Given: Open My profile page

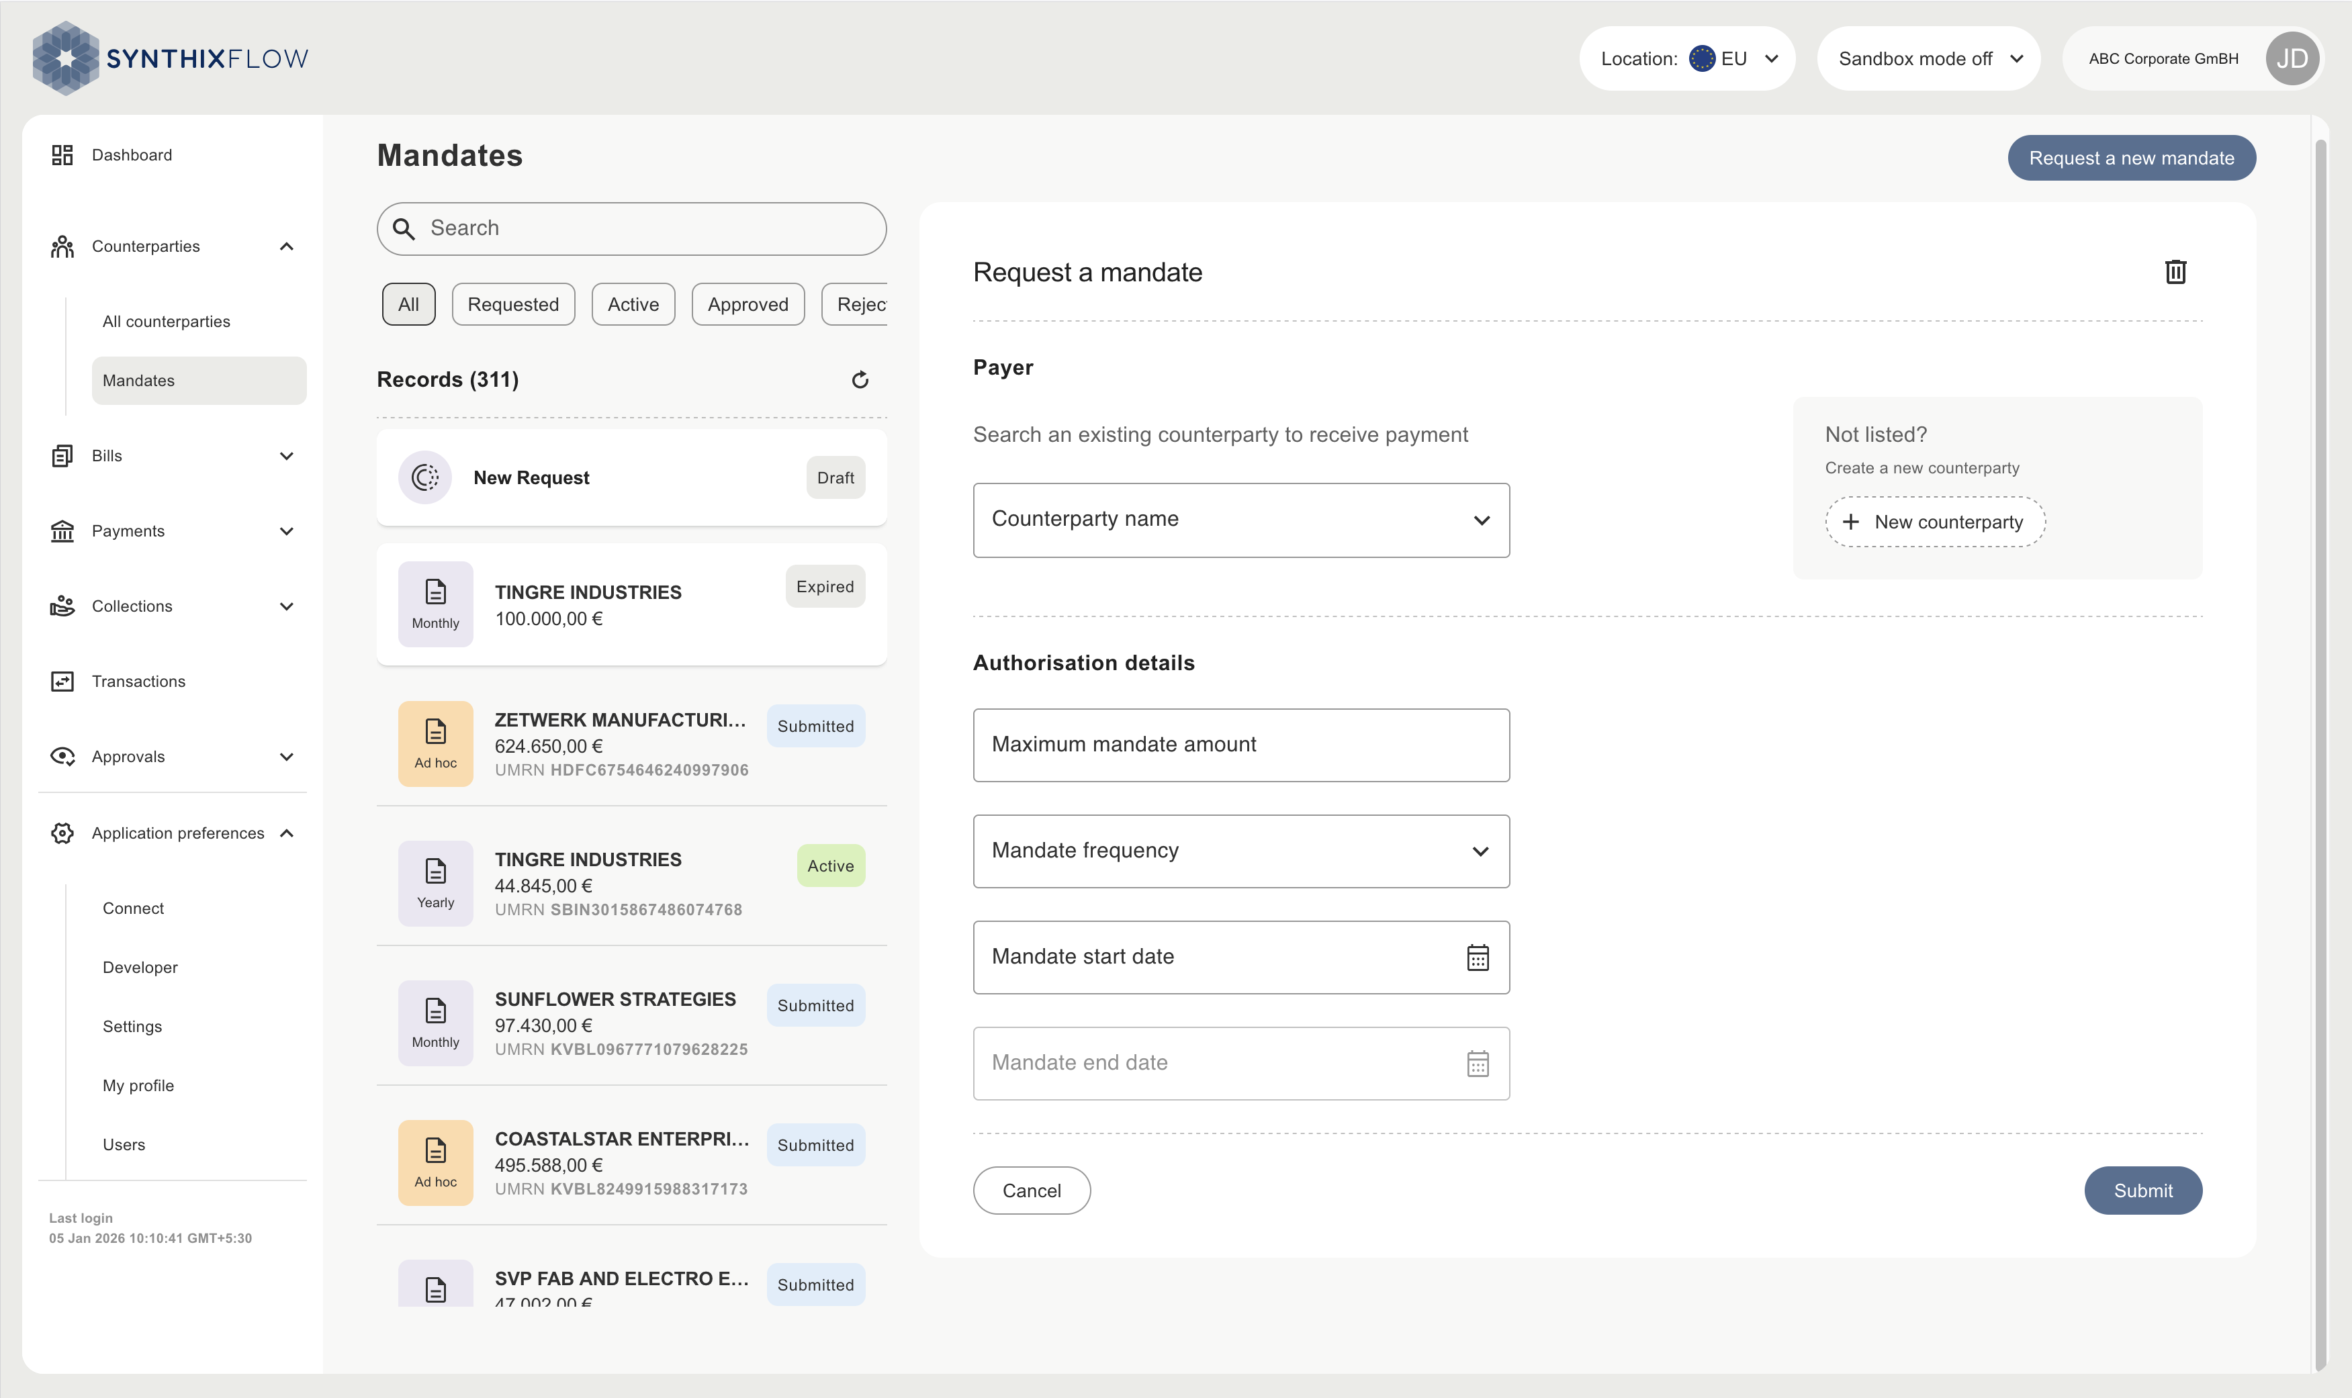Looking at the screenshot, I should (138, 1085).
